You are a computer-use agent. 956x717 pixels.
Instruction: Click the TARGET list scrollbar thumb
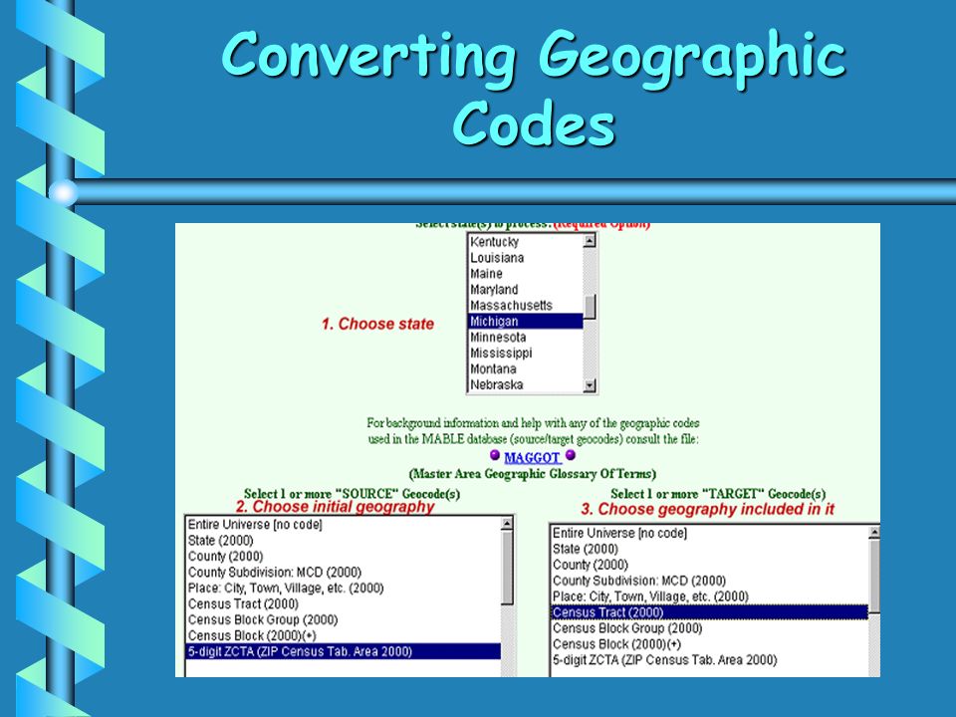[875, 577]
